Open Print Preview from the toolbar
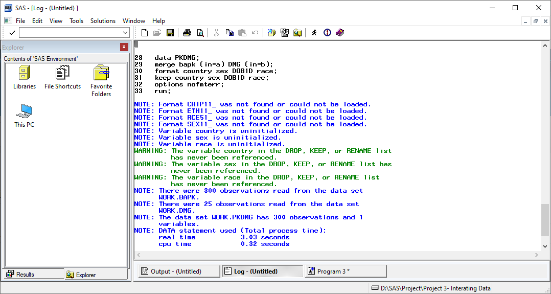The width and height of the screenshot is (551, 294). (x=200, y=33)
